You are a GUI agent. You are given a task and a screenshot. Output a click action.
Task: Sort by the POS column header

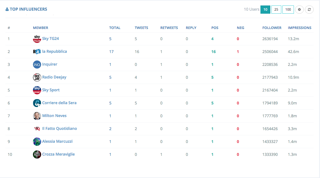(x=215, y=28)
